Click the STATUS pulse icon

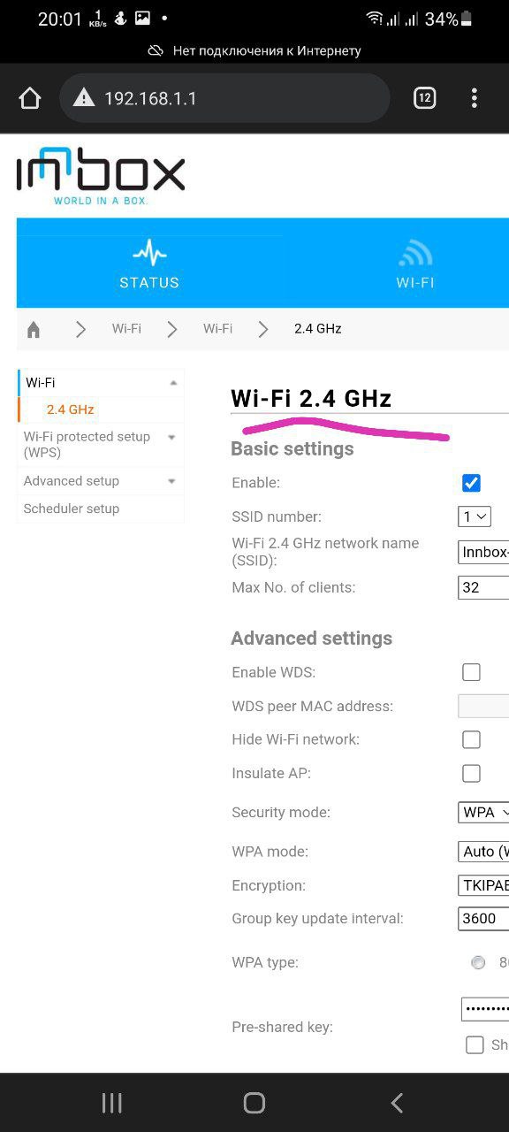[x=149, y=253]
